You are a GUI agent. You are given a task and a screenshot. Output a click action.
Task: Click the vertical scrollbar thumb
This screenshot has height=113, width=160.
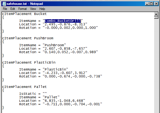pos(156,17)
